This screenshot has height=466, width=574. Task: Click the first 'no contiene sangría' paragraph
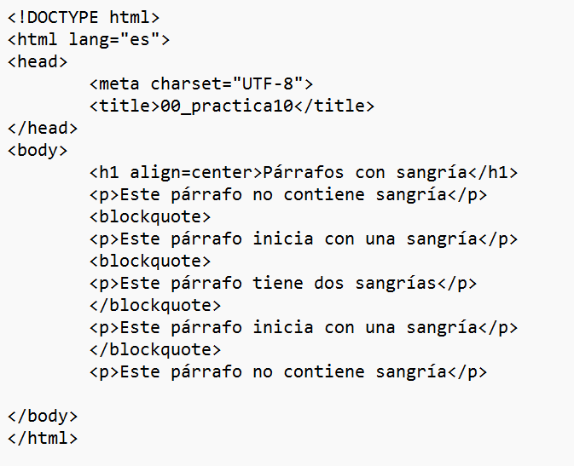click(288, 195)
